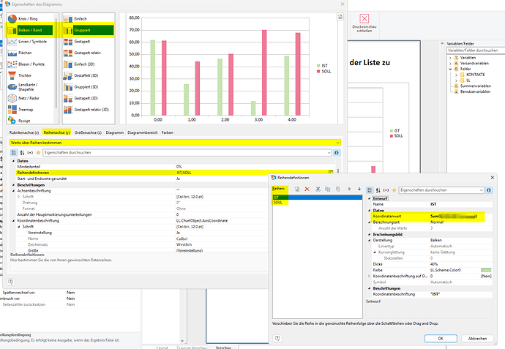
Task: Select the IST series in list
Action: [317, 198]
